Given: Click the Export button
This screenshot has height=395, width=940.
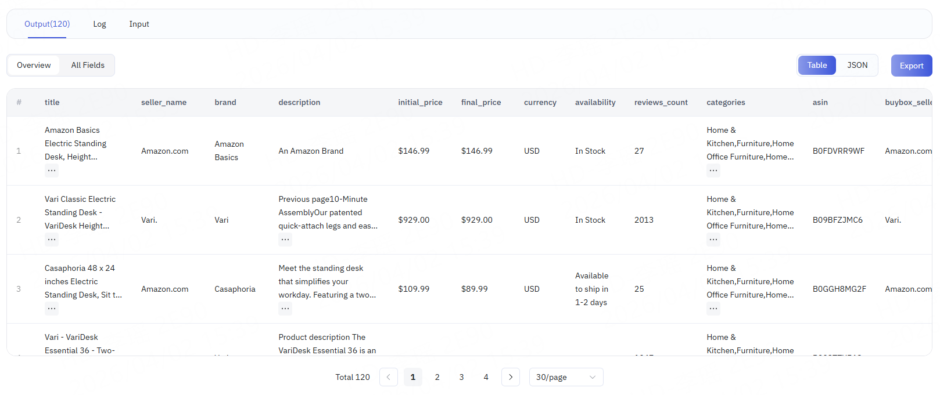Looking at the screenshot, I should coord(912,66).
